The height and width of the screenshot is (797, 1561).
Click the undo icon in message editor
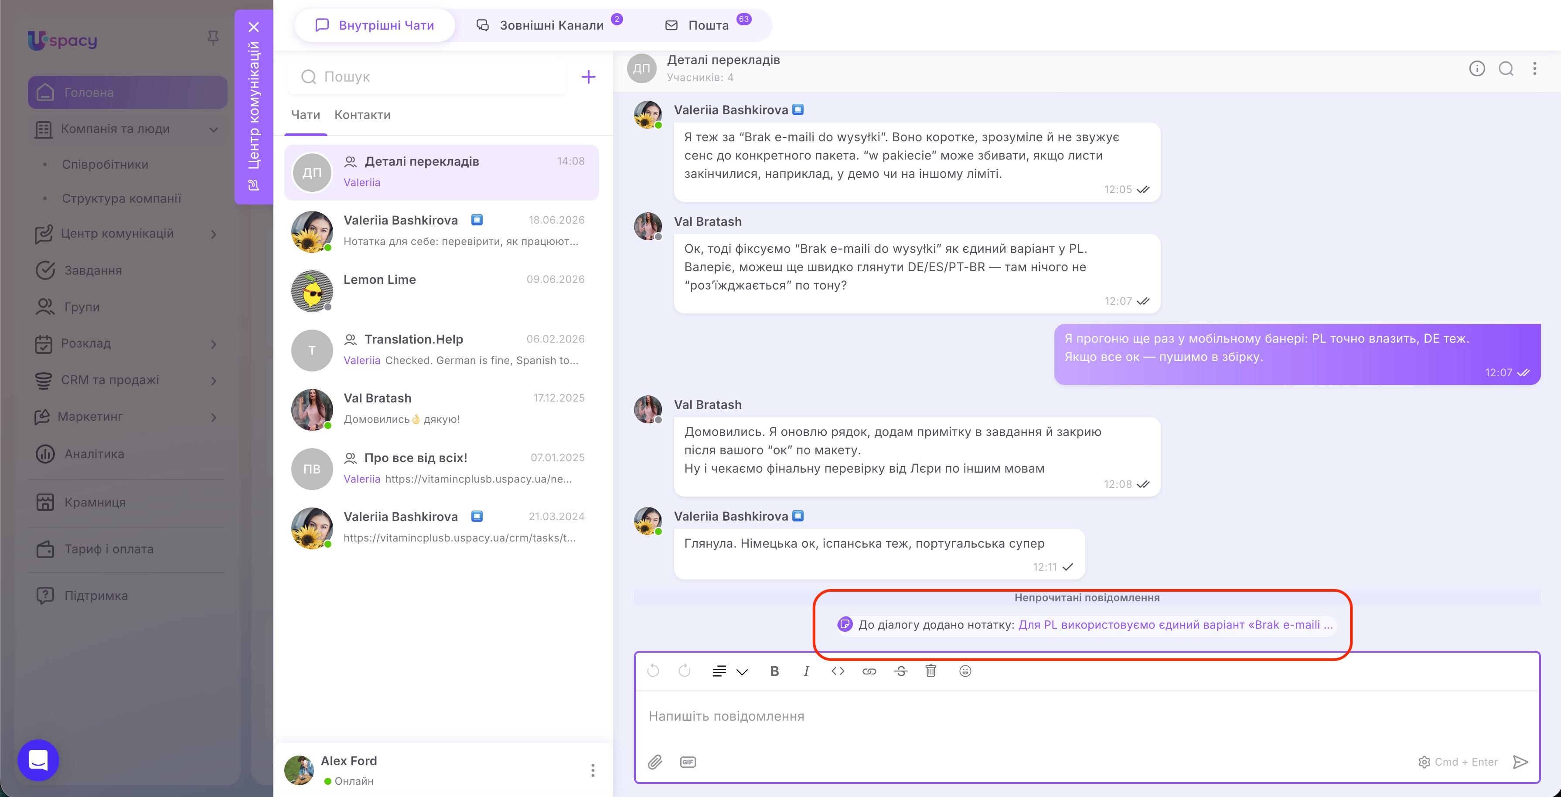(x=653, y=670)
